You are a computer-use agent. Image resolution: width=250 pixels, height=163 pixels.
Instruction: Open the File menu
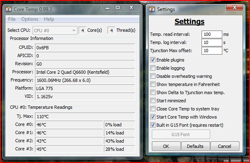coord(12,19)
